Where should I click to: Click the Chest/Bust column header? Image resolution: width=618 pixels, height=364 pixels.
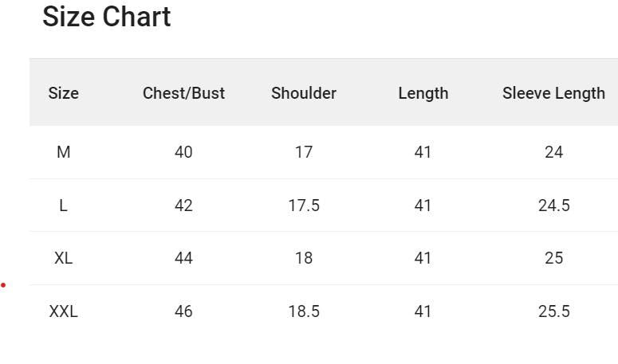tap(183, 93)
